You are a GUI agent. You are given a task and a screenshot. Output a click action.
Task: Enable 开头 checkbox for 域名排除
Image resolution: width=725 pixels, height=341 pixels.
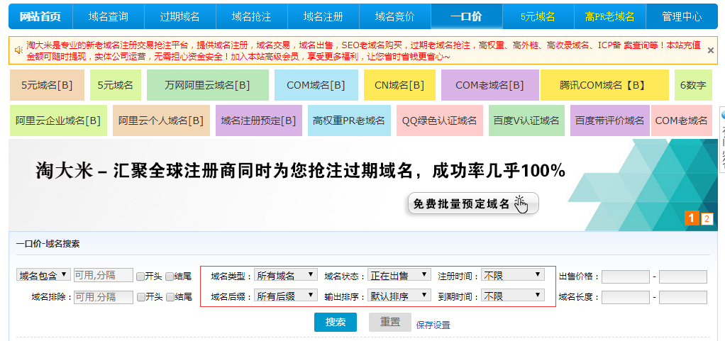[140, 297]
